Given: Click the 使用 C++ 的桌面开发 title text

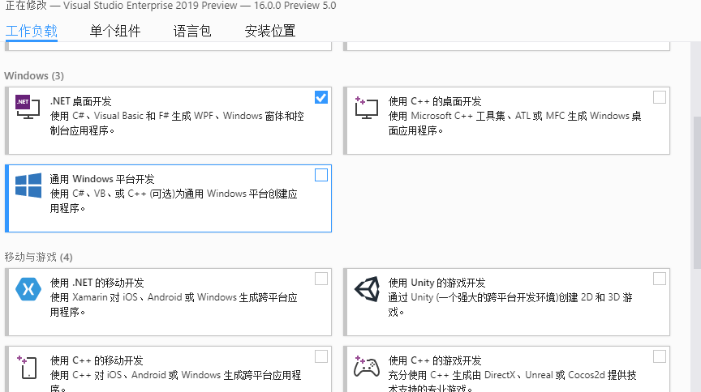Looking at the screenshot, I should [435, 101].
